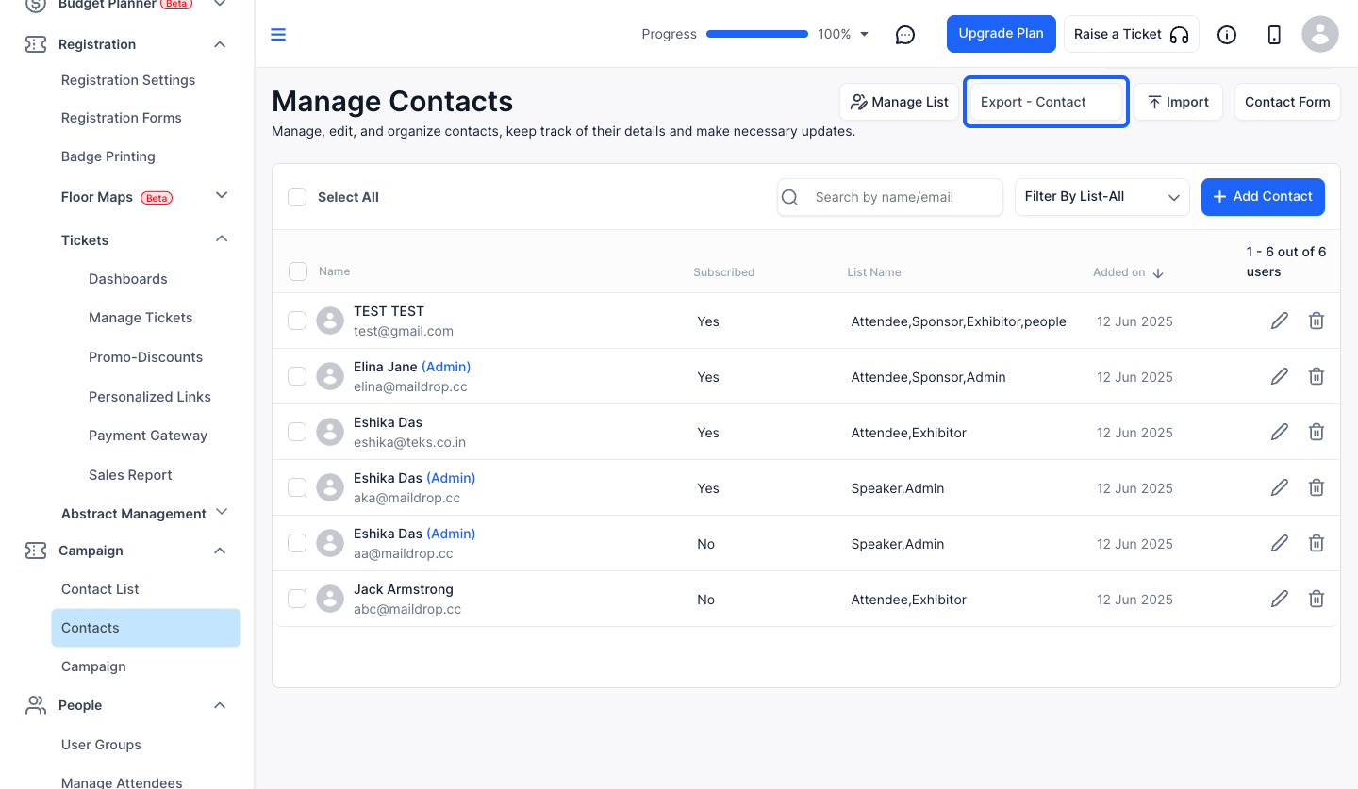This screenshot has height=789, width=1358.
Task: Go to Manage Tickets
Action: pyautogui.click(x=141, y=318)
